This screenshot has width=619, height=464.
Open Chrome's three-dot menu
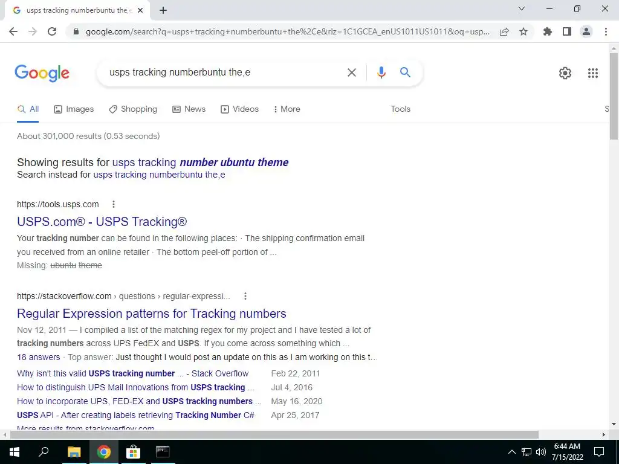click(x=606, y=31)
